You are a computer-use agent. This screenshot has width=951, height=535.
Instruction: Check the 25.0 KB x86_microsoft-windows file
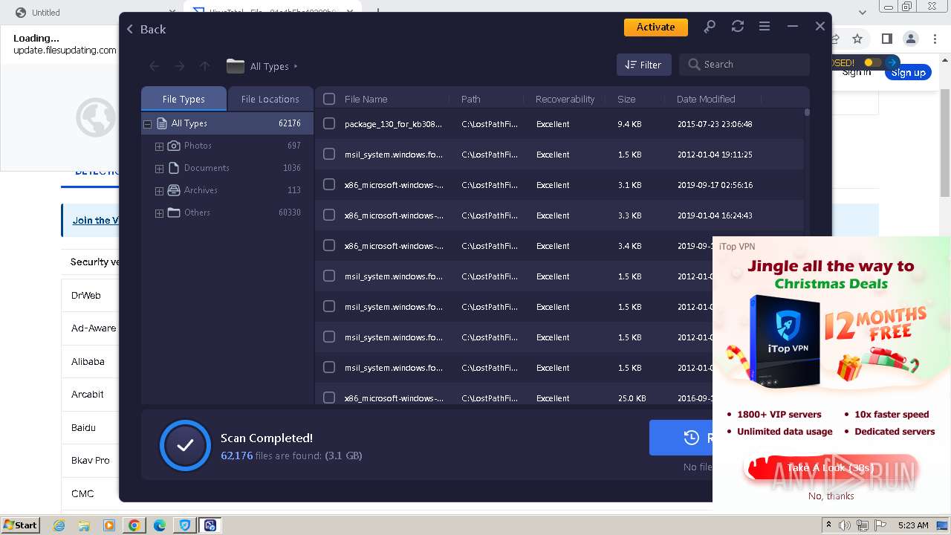click(x=329, y=398)
